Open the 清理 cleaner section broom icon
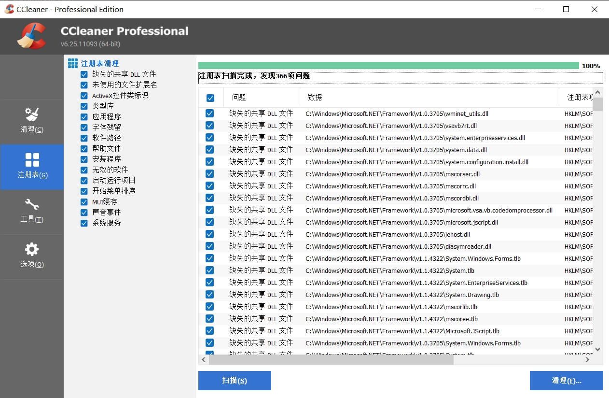 click(x=32, y=114)
